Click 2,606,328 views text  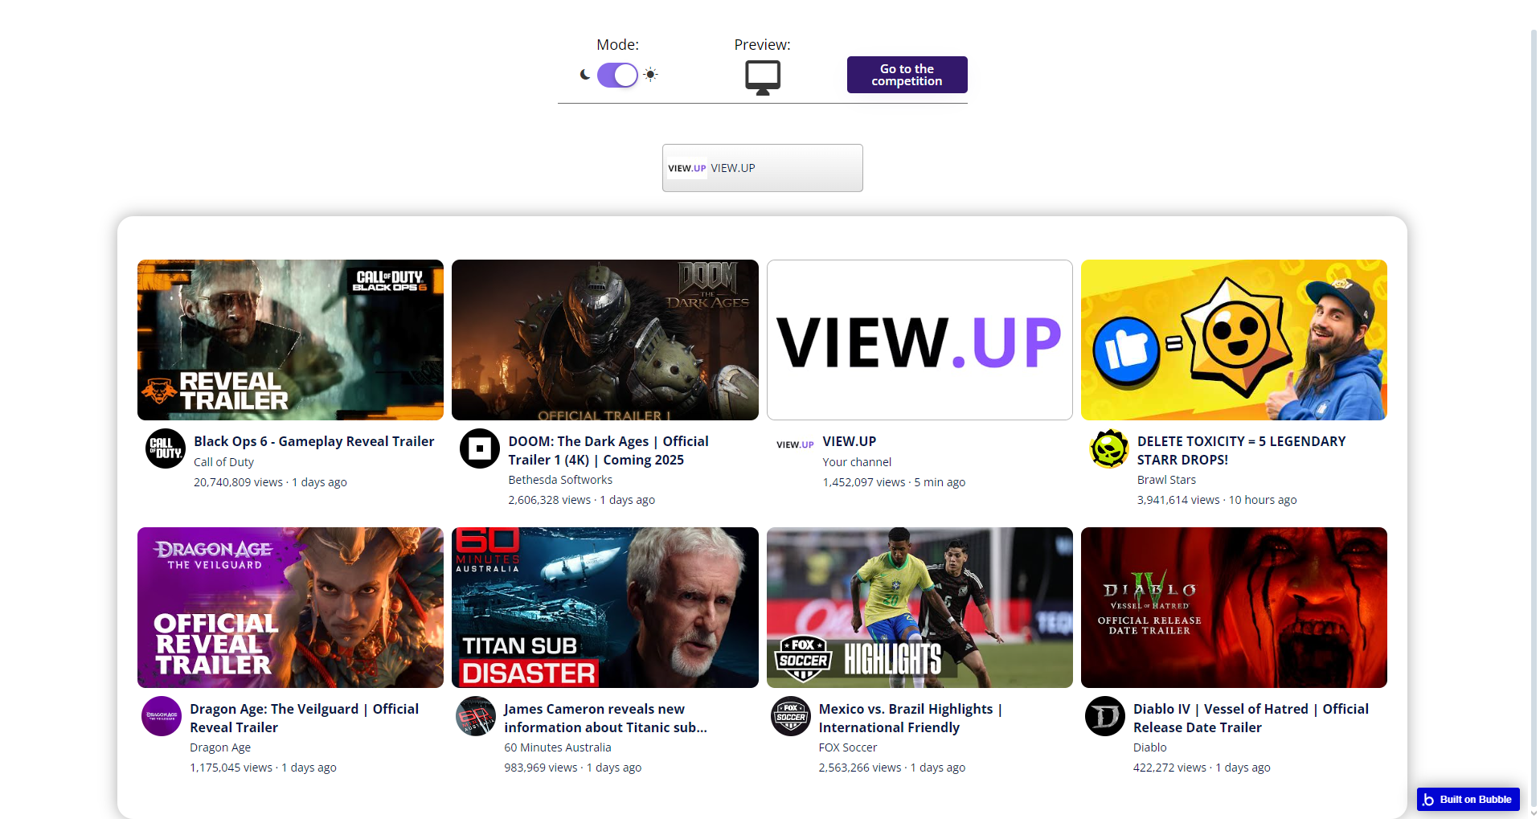click(x=549, y=500)
